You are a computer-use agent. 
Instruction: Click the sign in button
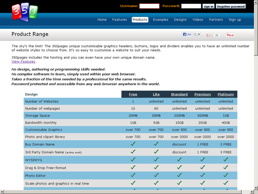(x=208, y=6)
